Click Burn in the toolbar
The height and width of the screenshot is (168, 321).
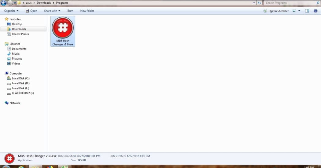[x=70, y=11]
